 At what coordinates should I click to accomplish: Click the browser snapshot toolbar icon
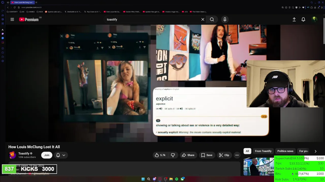point(293,7)
